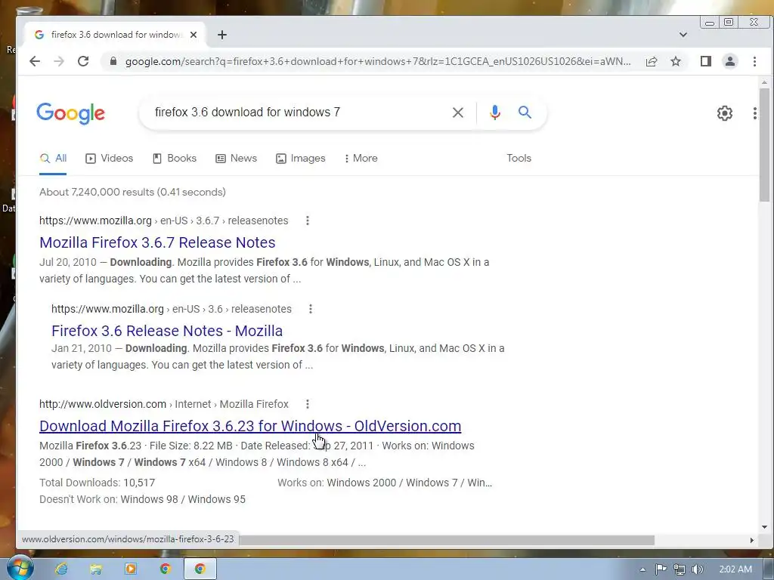Switch to the Books results tab
Image resolution: width=774 pixels, height=580 pixels.
(175, 159)
